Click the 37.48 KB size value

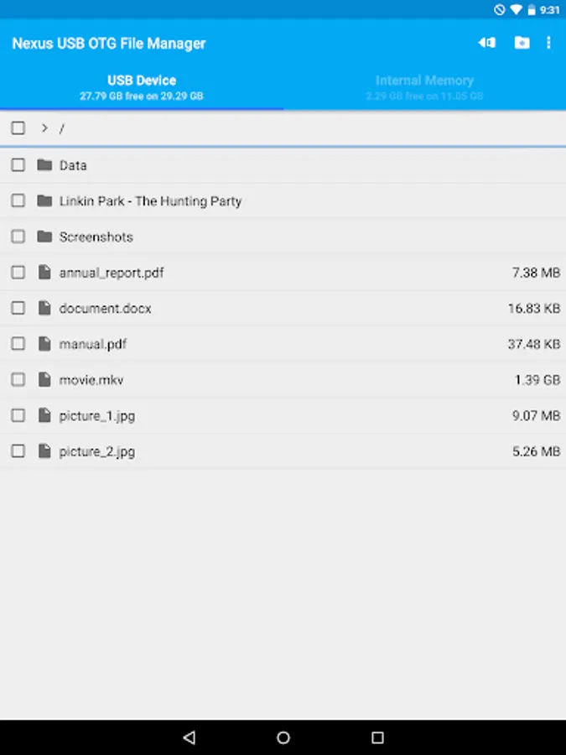[x=534, y=344]
